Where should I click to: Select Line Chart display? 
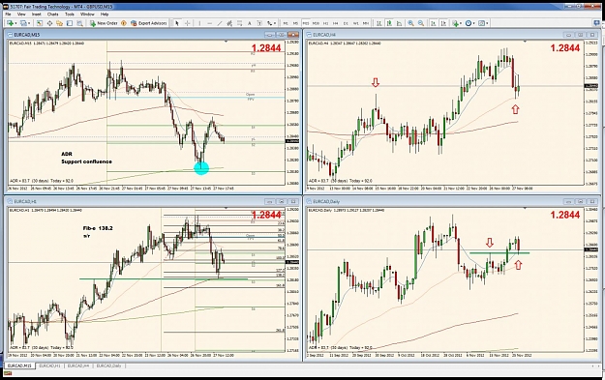click(x=400, y=23)
